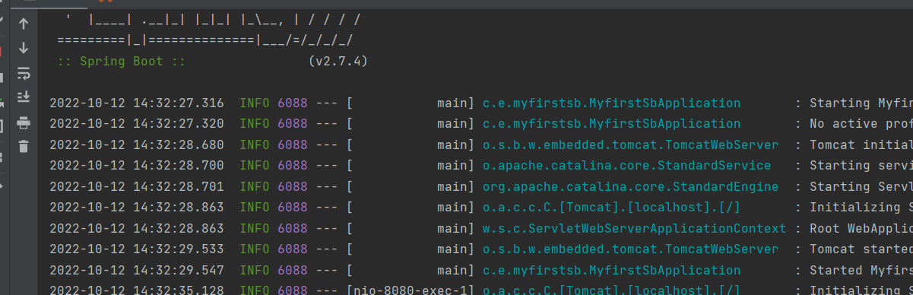Click timestamp '2022-10-12 14:32:28.700'
Image resolution: width=913 pixels, height=295 pixels.
coord(137,166)
